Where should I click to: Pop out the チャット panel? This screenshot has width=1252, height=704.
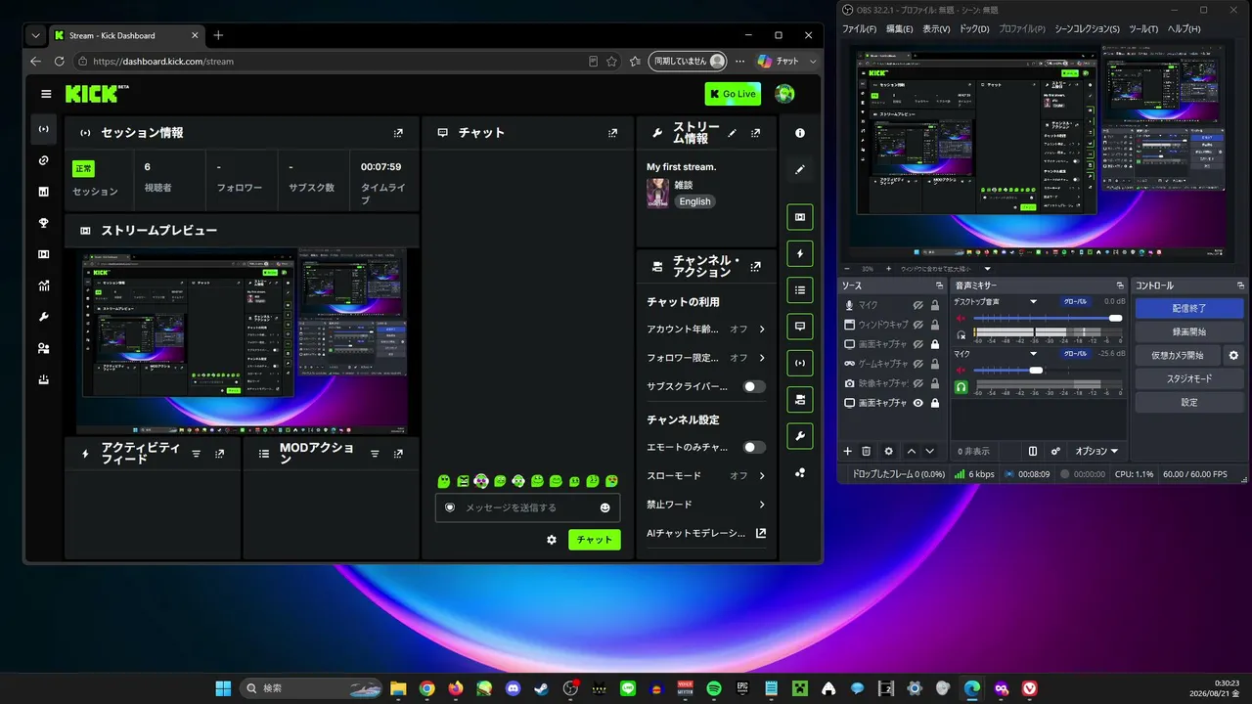tap(612, 133)
